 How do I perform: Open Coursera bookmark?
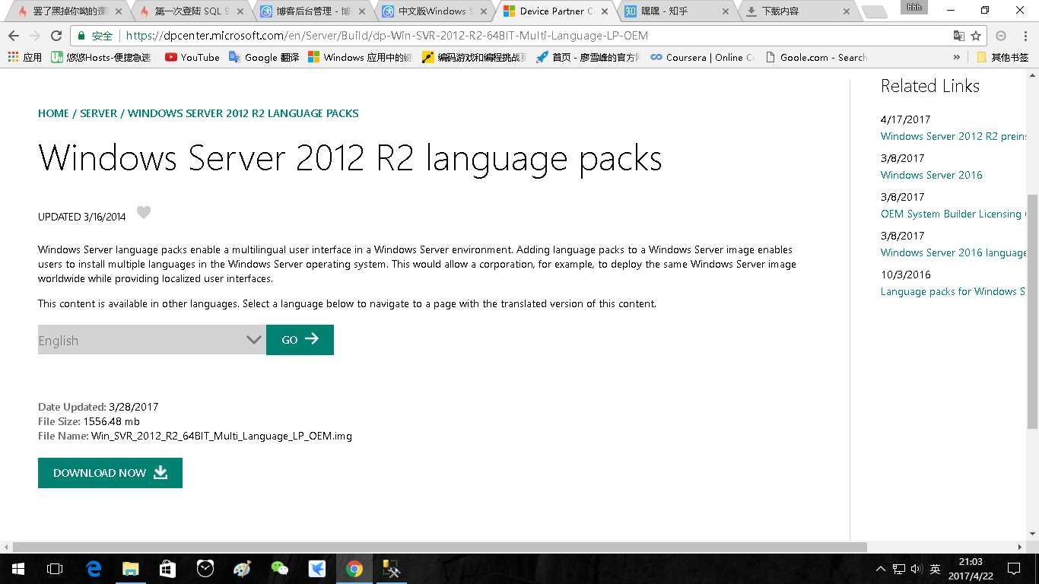702,57
